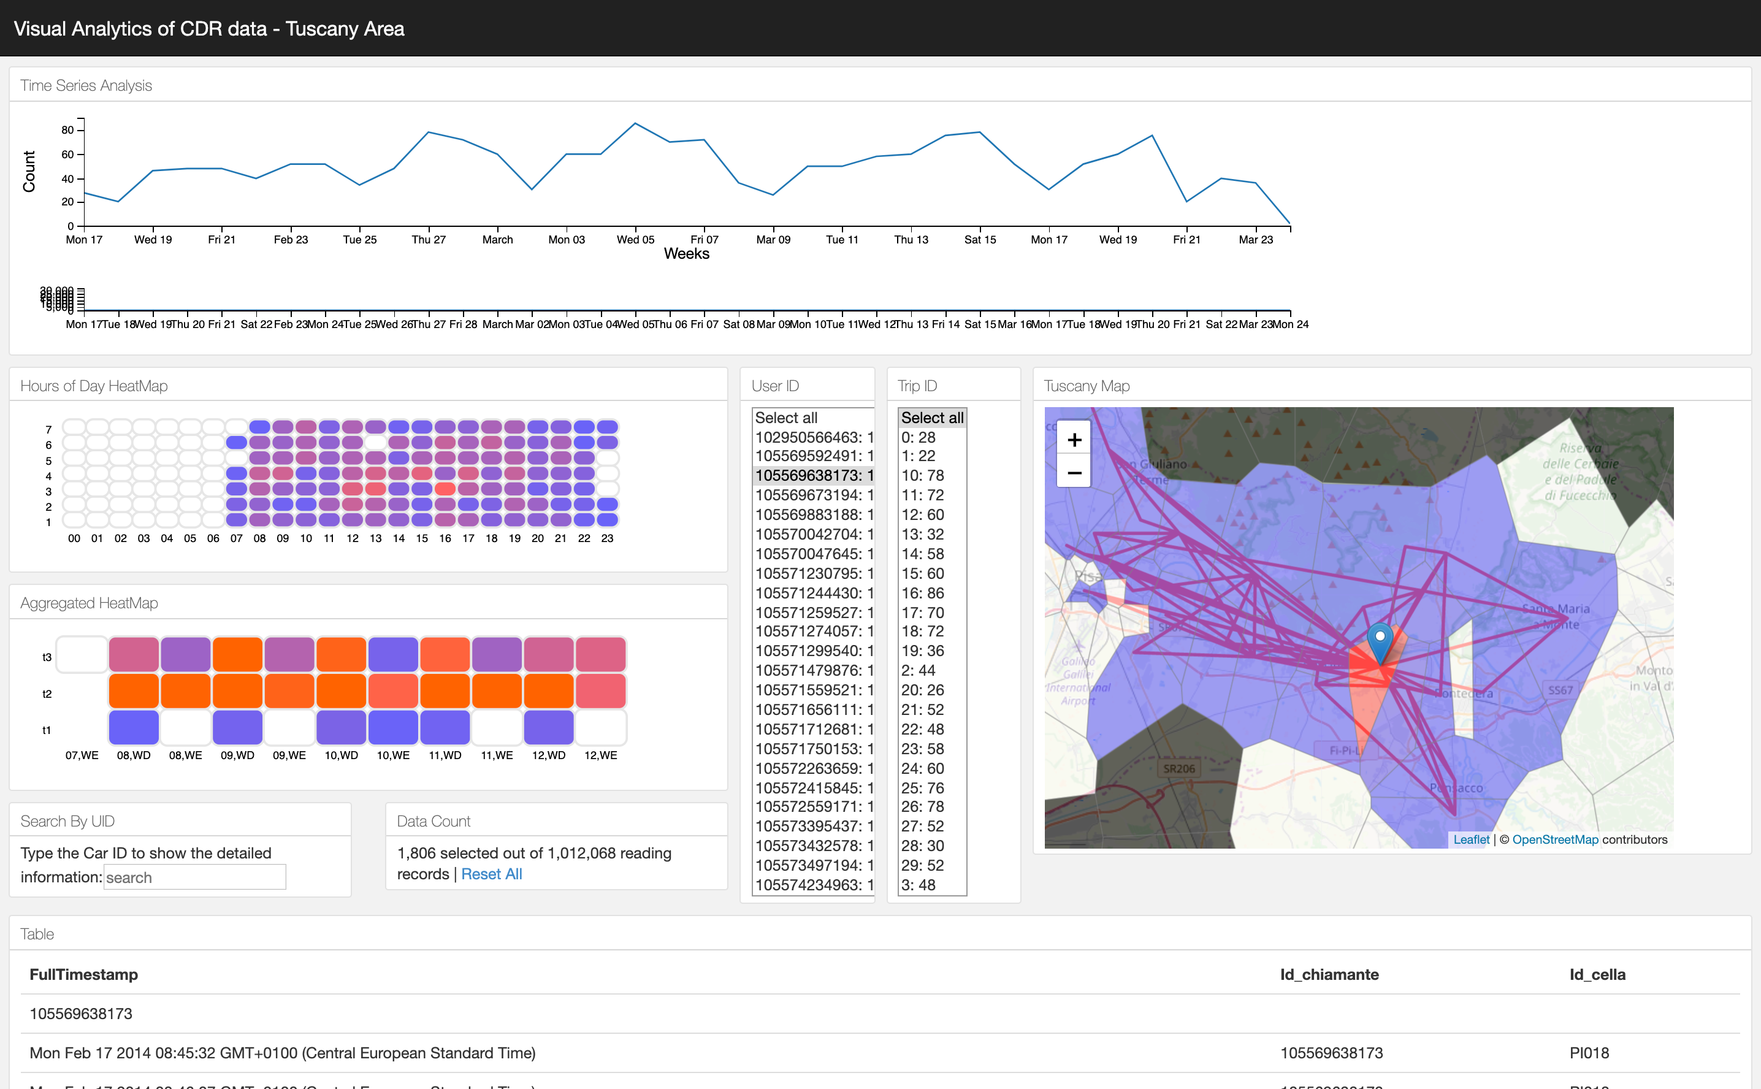Click the t3 cell for 08,WD in Aggregated HeatMap
The image size is (1761, 1089).
tap(134, 654)
